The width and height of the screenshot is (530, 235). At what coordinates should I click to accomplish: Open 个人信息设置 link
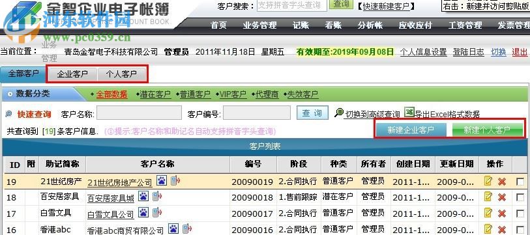[424, 52]
